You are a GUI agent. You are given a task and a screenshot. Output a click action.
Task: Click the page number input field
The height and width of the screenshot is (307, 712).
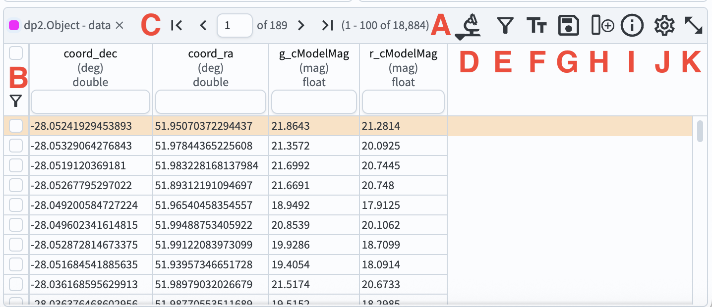click(235, 25)
